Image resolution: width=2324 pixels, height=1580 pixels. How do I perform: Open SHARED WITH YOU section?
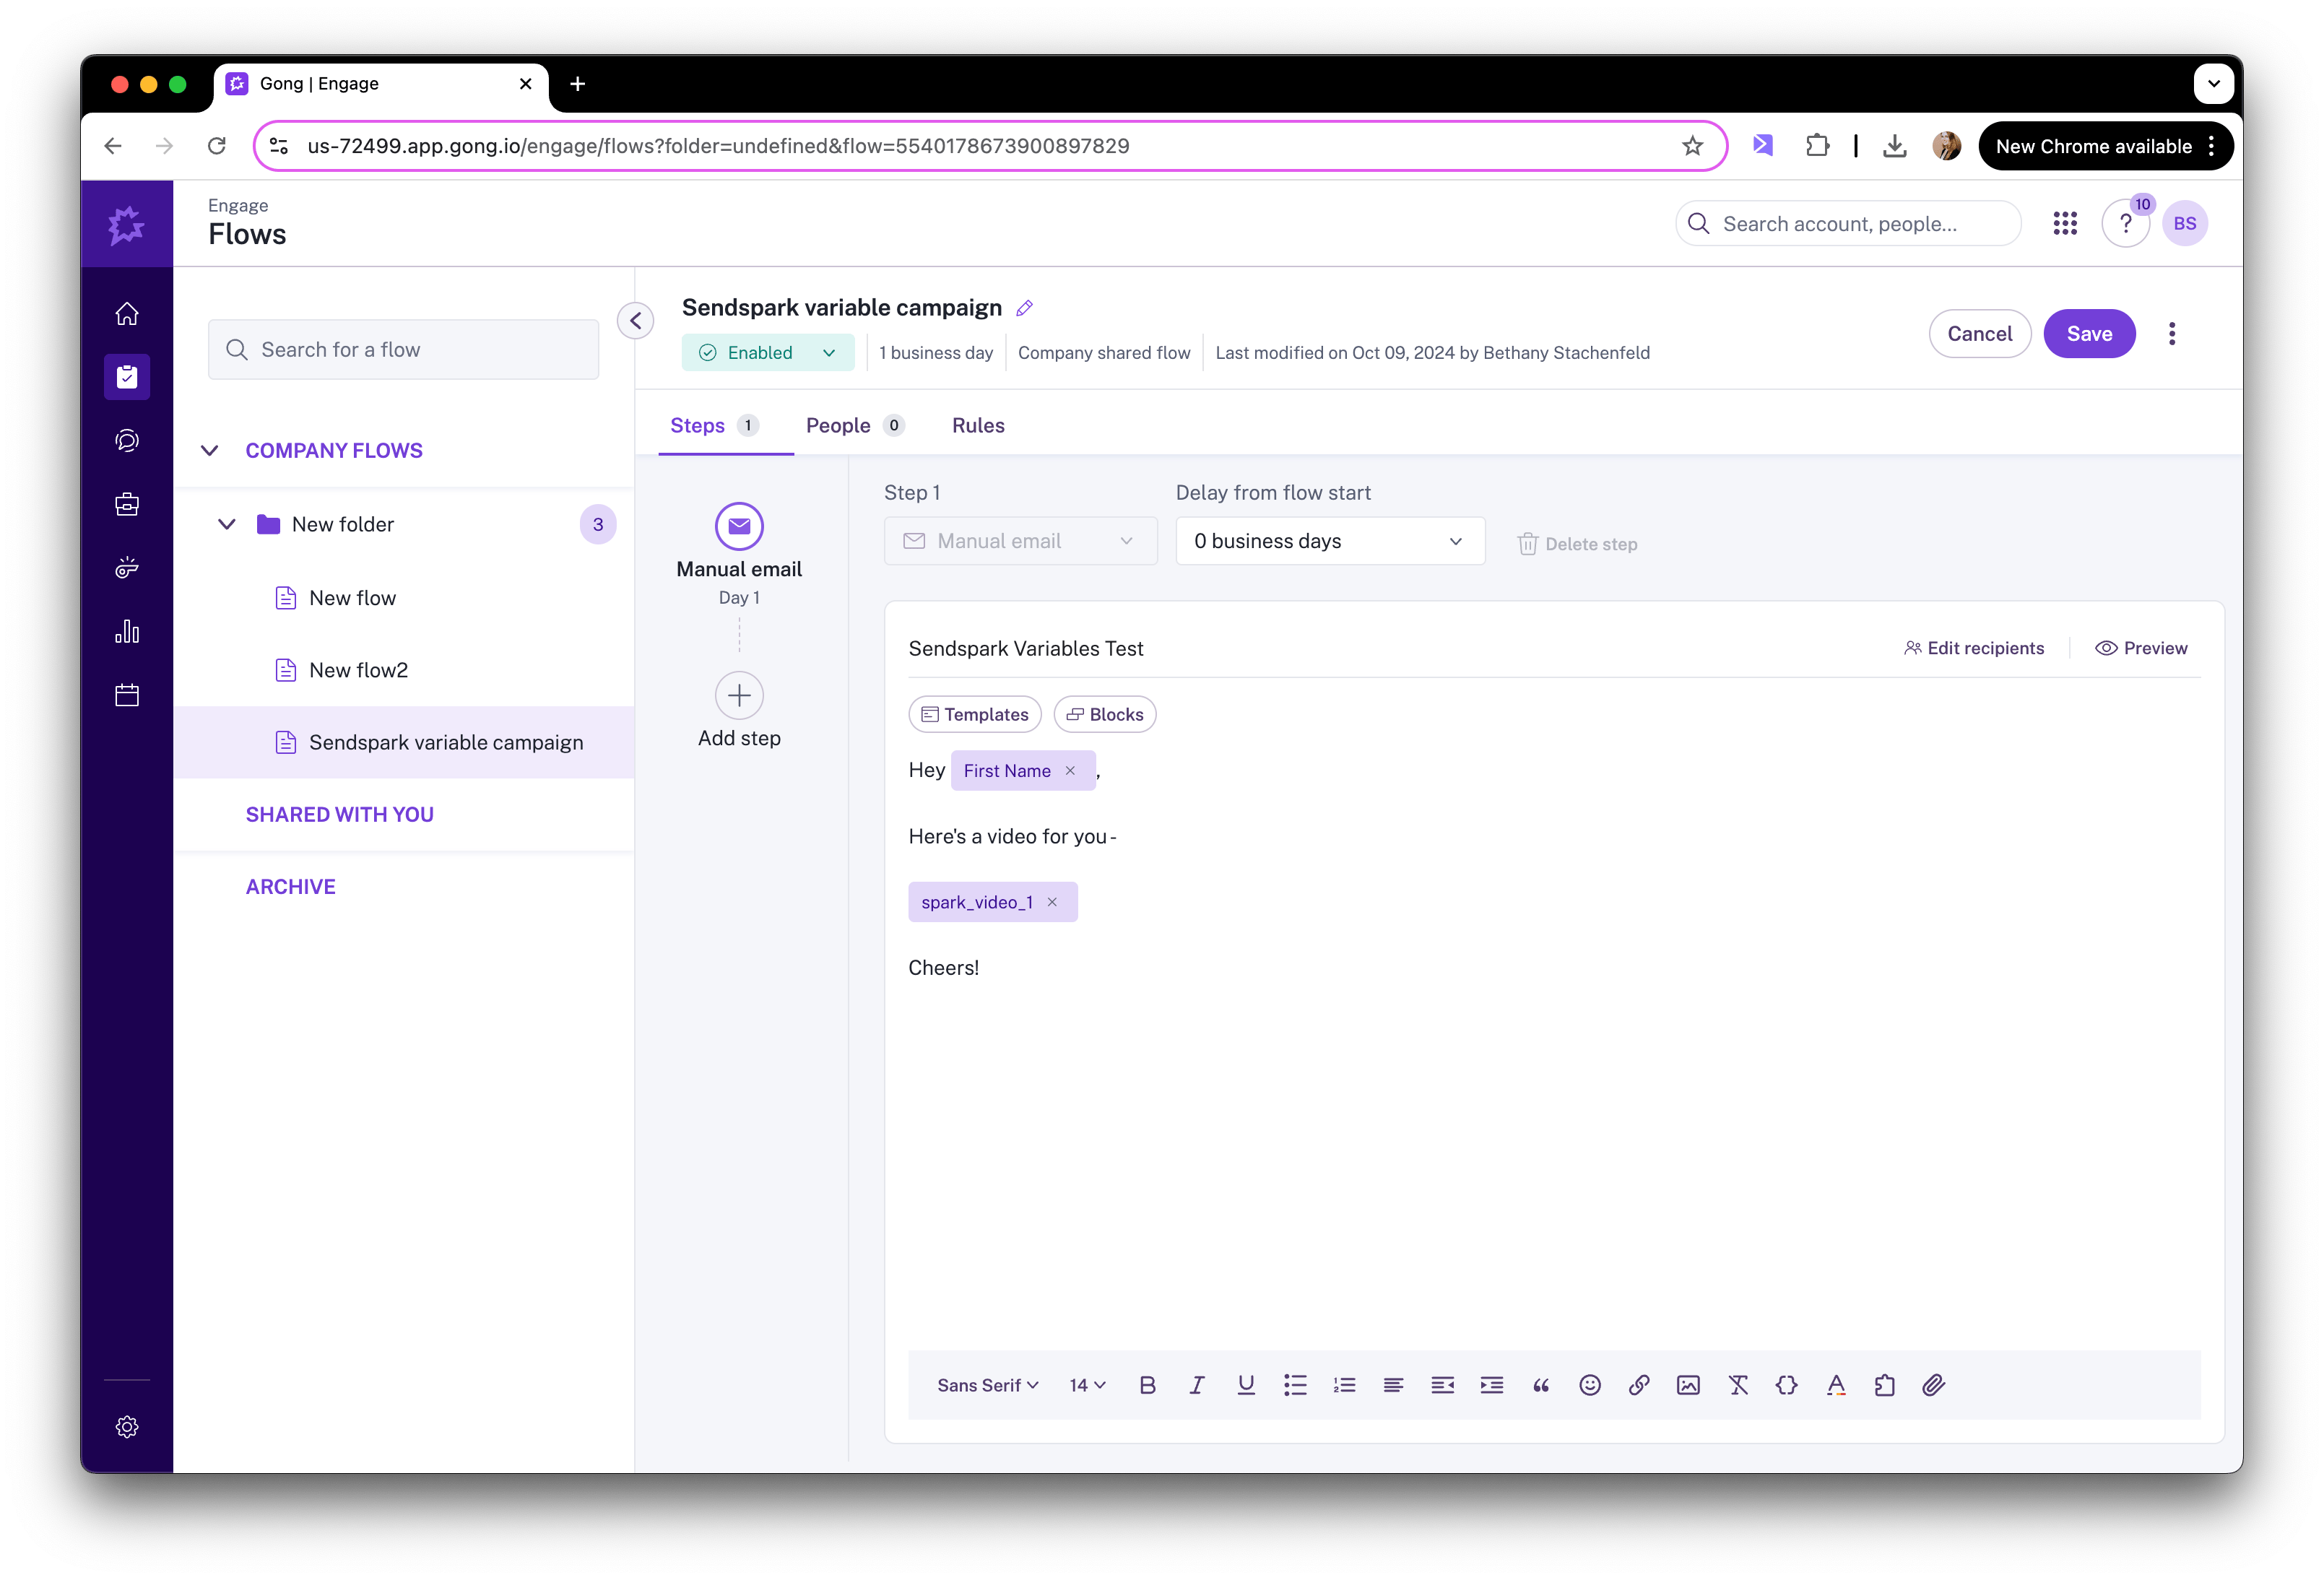[x=340, y=815]
